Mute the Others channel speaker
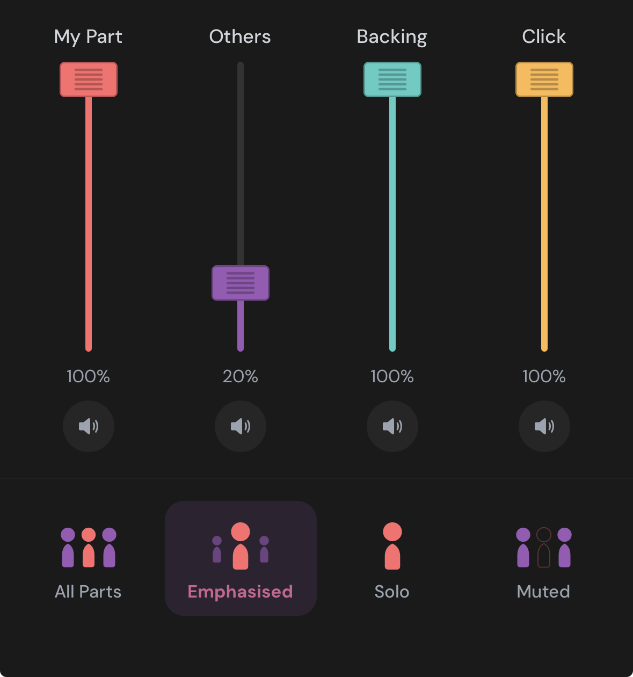633x677 pixels. click(x=241, y=426)
